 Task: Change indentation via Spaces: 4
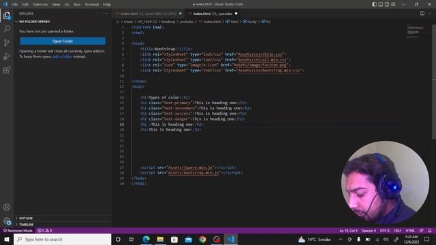pos(369,231)
